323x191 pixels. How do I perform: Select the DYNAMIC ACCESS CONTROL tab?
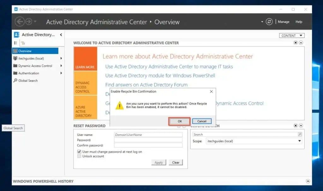click(85, 83)
